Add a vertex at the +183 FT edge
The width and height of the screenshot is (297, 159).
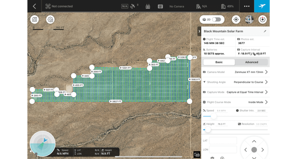[153, 65]
